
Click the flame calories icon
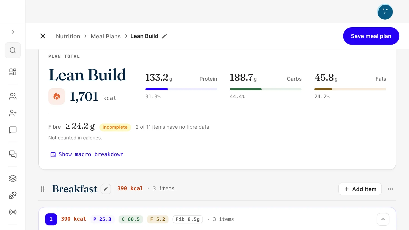pos(57,96)
